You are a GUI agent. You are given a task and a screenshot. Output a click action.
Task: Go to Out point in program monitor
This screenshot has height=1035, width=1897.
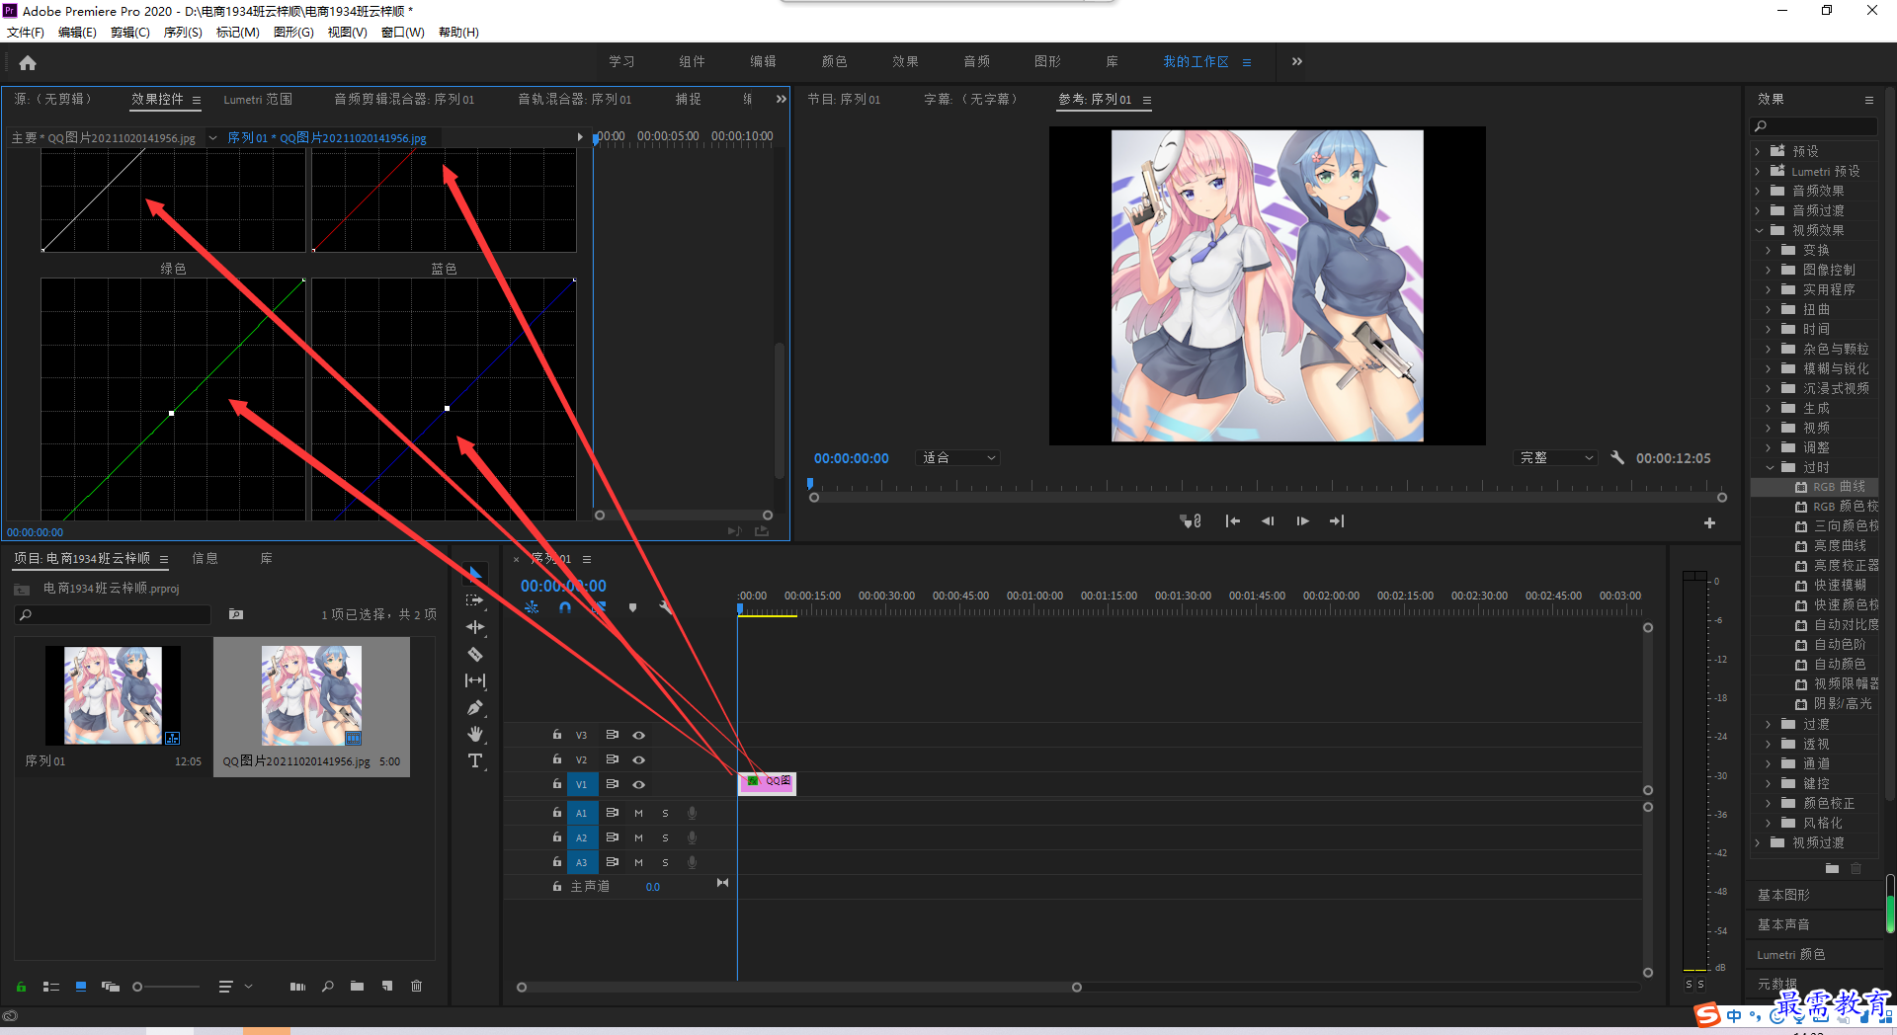point(1337,520)
